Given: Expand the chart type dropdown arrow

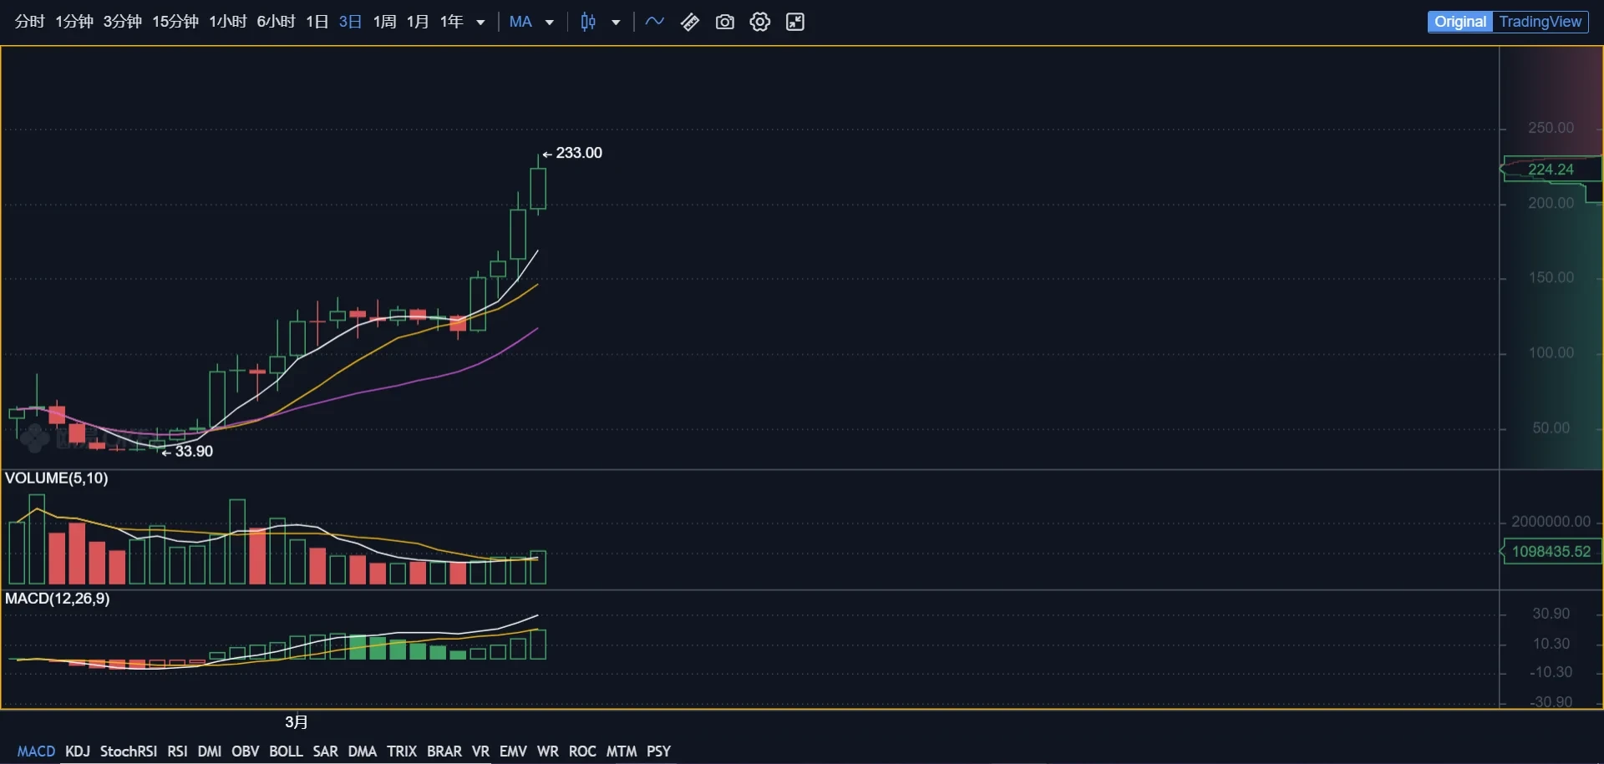Looking at the screenshot, I should [x=617, y=23].
